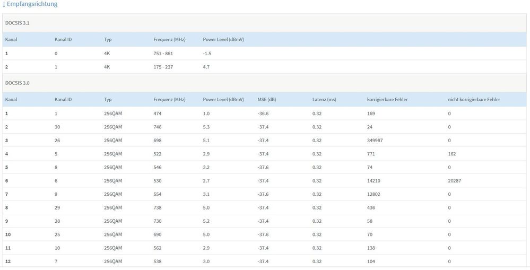This screenshot has width=530, height=270.
Task: Click frequency 554 cell
Action: (158, 194)
